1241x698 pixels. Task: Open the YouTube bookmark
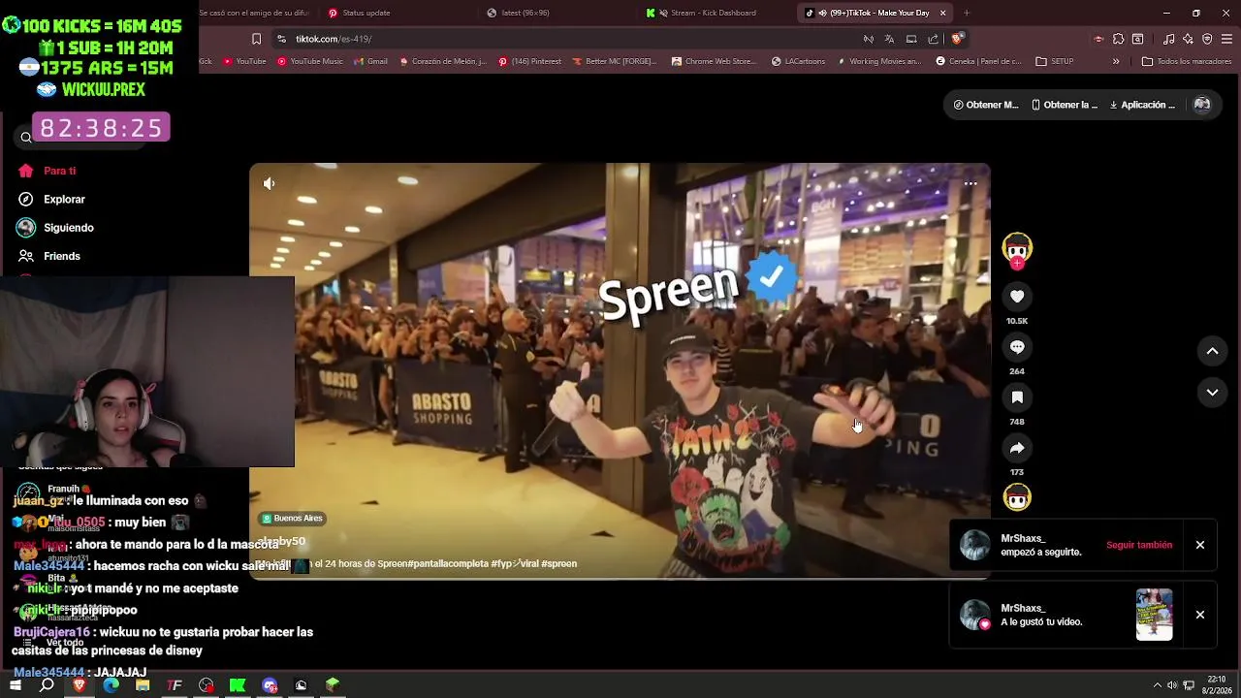(x=244, y=61)
